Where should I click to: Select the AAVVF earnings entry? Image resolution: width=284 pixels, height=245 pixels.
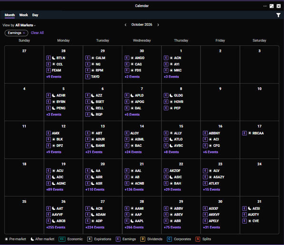click(x=54, y=214)
